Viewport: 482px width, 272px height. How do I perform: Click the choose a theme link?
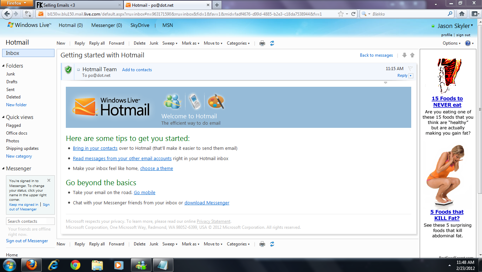coord(156,169)
